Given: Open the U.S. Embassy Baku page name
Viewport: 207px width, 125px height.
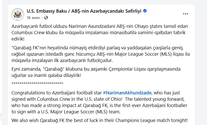Looking at the screenshot, I should click(84, 11).
